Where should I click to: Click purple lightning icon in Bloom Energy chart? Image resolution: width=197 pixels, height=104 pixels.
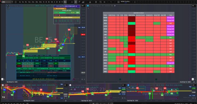[74, 79]
